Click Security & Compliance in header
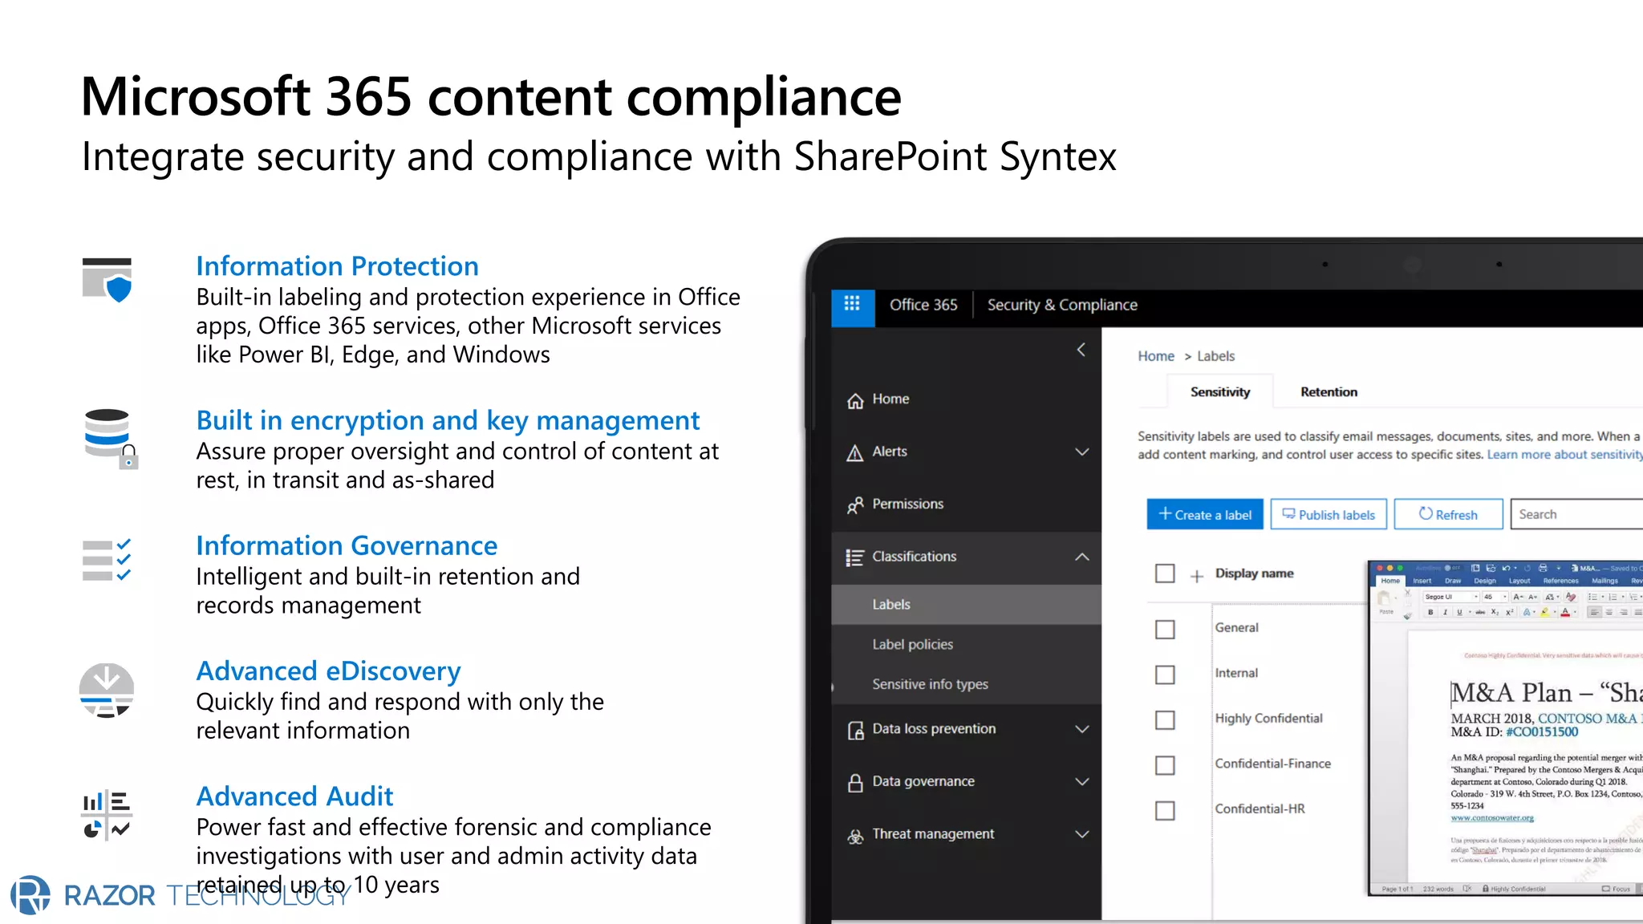The image size is (1643, 924). [1062, 305]
